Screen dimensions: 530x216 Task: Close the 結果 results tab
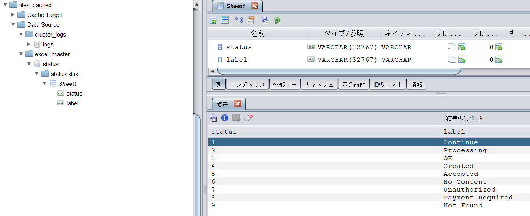[x=237, y=103]
